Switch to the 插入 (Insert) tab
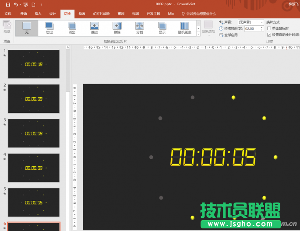The width and height of the screenshot is (300, 231). click(38, 14)
